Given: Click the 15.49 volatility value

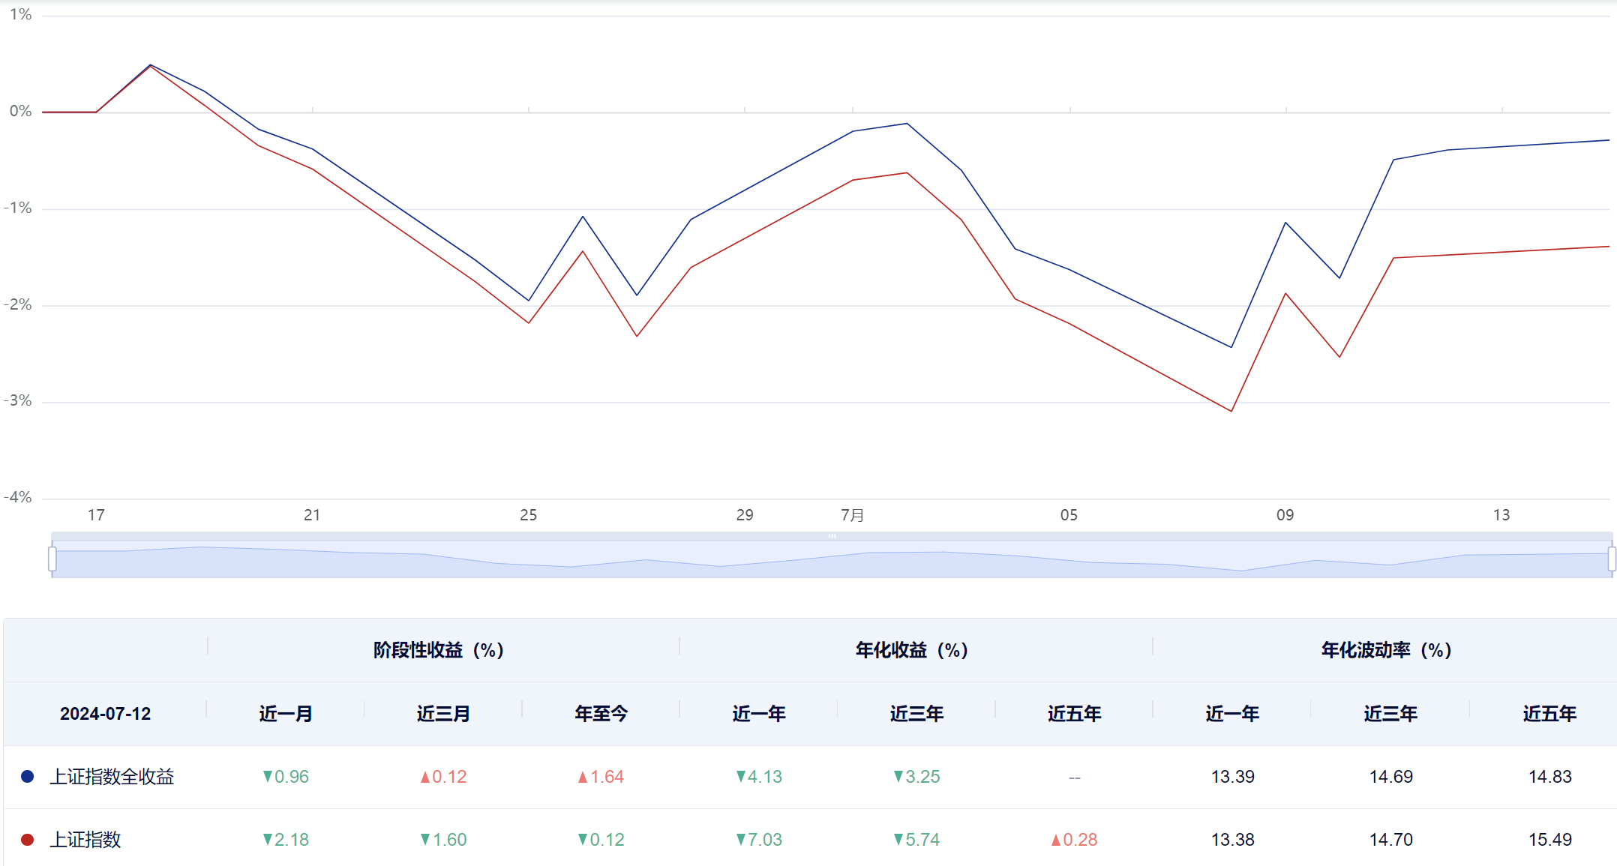Looking at the screenshot, I should pos(1550,840).
